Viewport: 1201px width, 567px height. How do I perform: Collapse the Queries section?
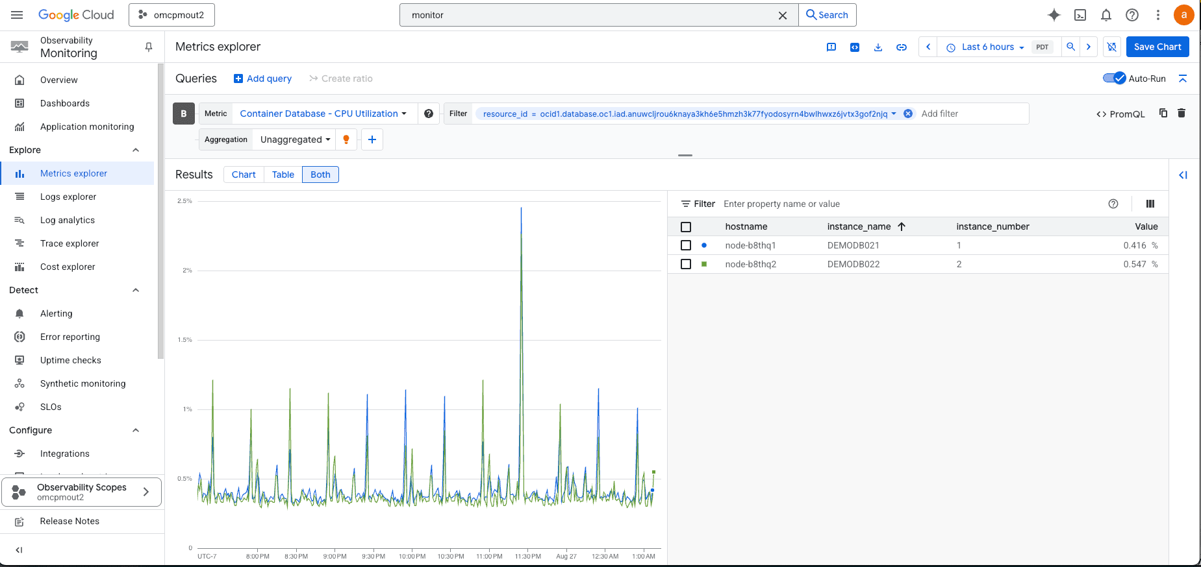pyautogui.click(x=1183, y=78)
